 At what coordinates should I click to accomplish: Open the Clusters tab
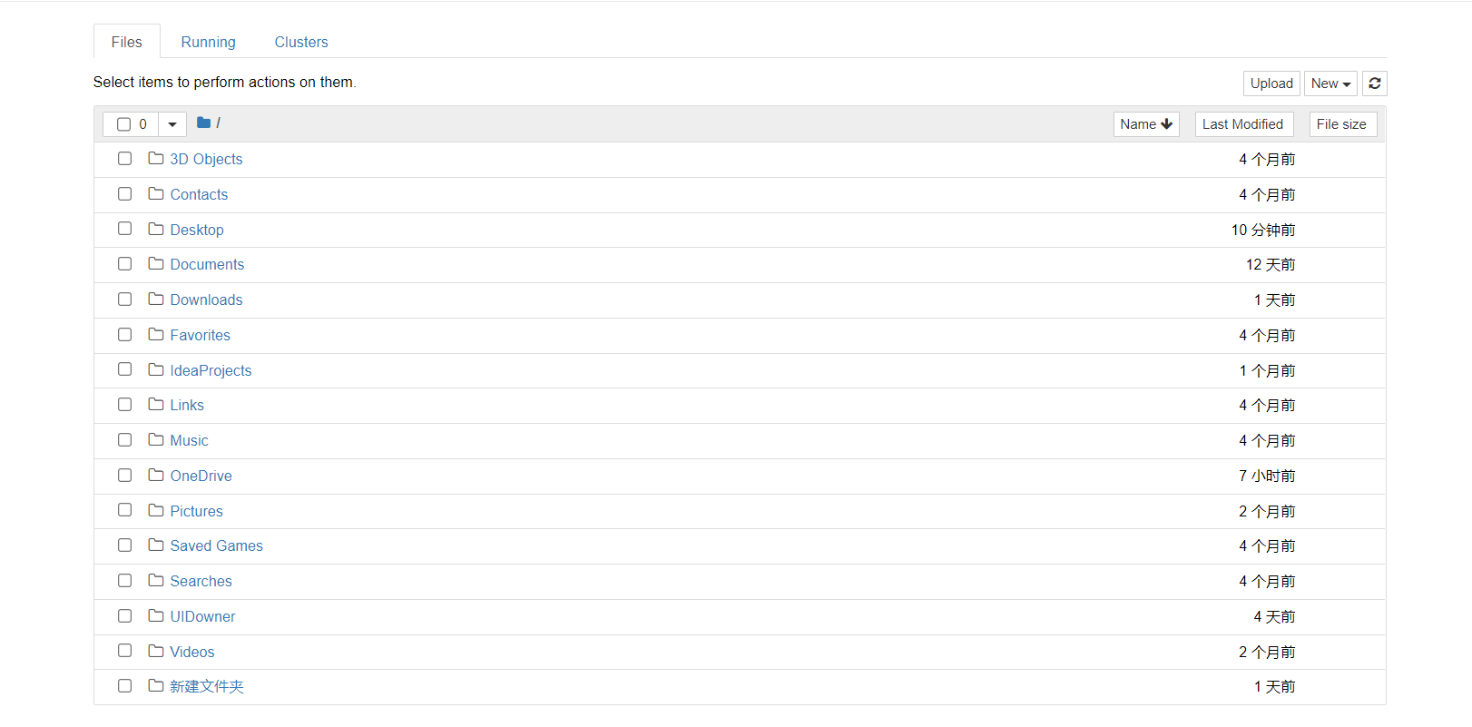click(301, 42)
